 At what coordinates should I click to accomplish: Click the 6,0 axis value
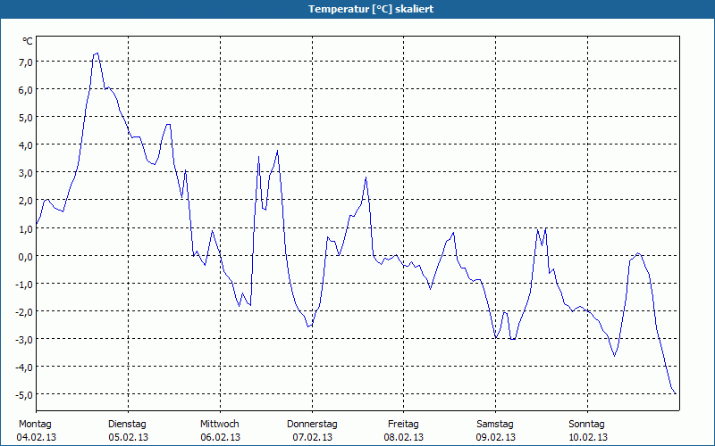(x=26, y=90)
